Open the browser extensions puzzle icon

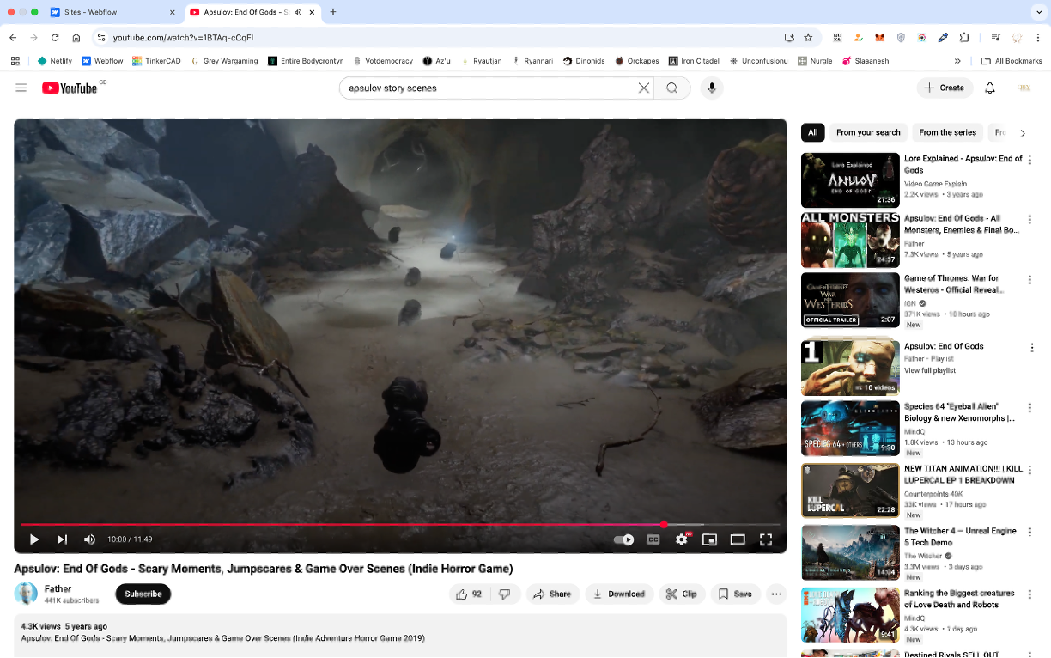(964, 38)
